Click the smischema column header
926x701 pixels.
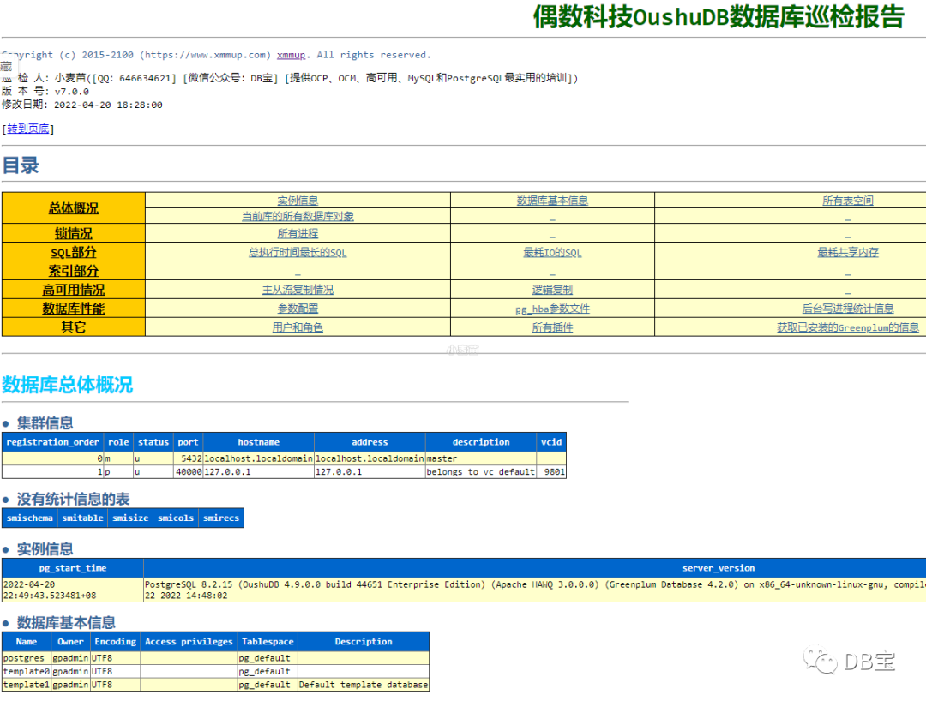29,518
